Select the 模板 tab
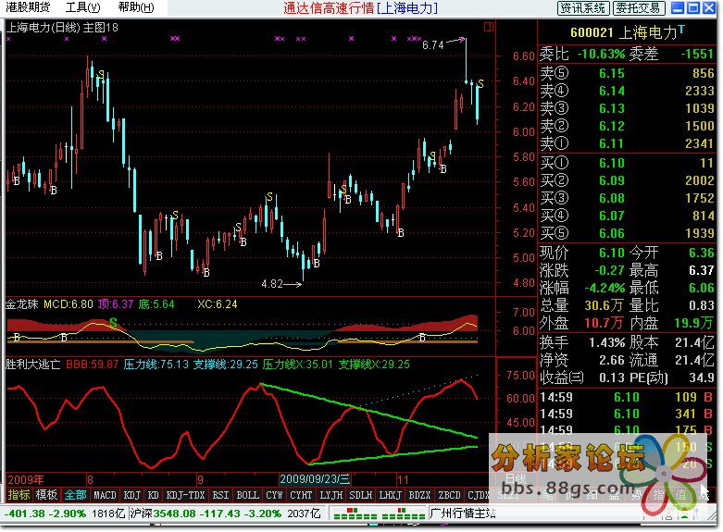The image size is (723, 532). pos(46,495)
